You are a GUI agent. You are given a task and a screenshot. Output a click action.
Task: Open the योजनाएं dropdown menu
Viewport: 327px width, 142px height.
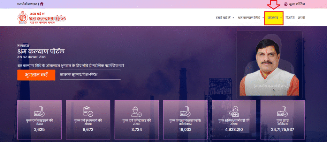click(274, 18)
